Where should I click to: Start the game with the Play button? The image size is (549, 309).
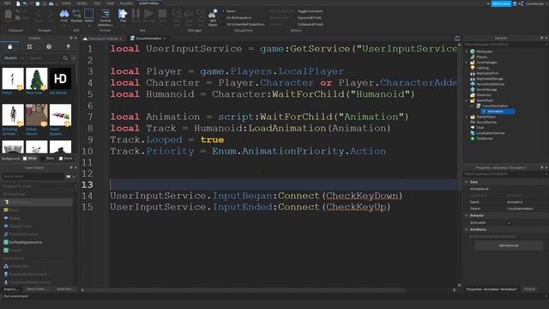(123, 16)
